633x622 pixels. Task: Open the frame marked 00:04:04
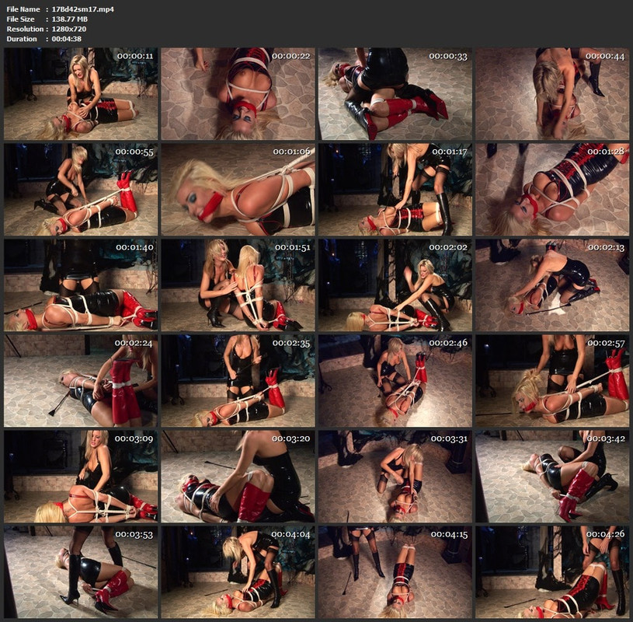tap(238, 572)
